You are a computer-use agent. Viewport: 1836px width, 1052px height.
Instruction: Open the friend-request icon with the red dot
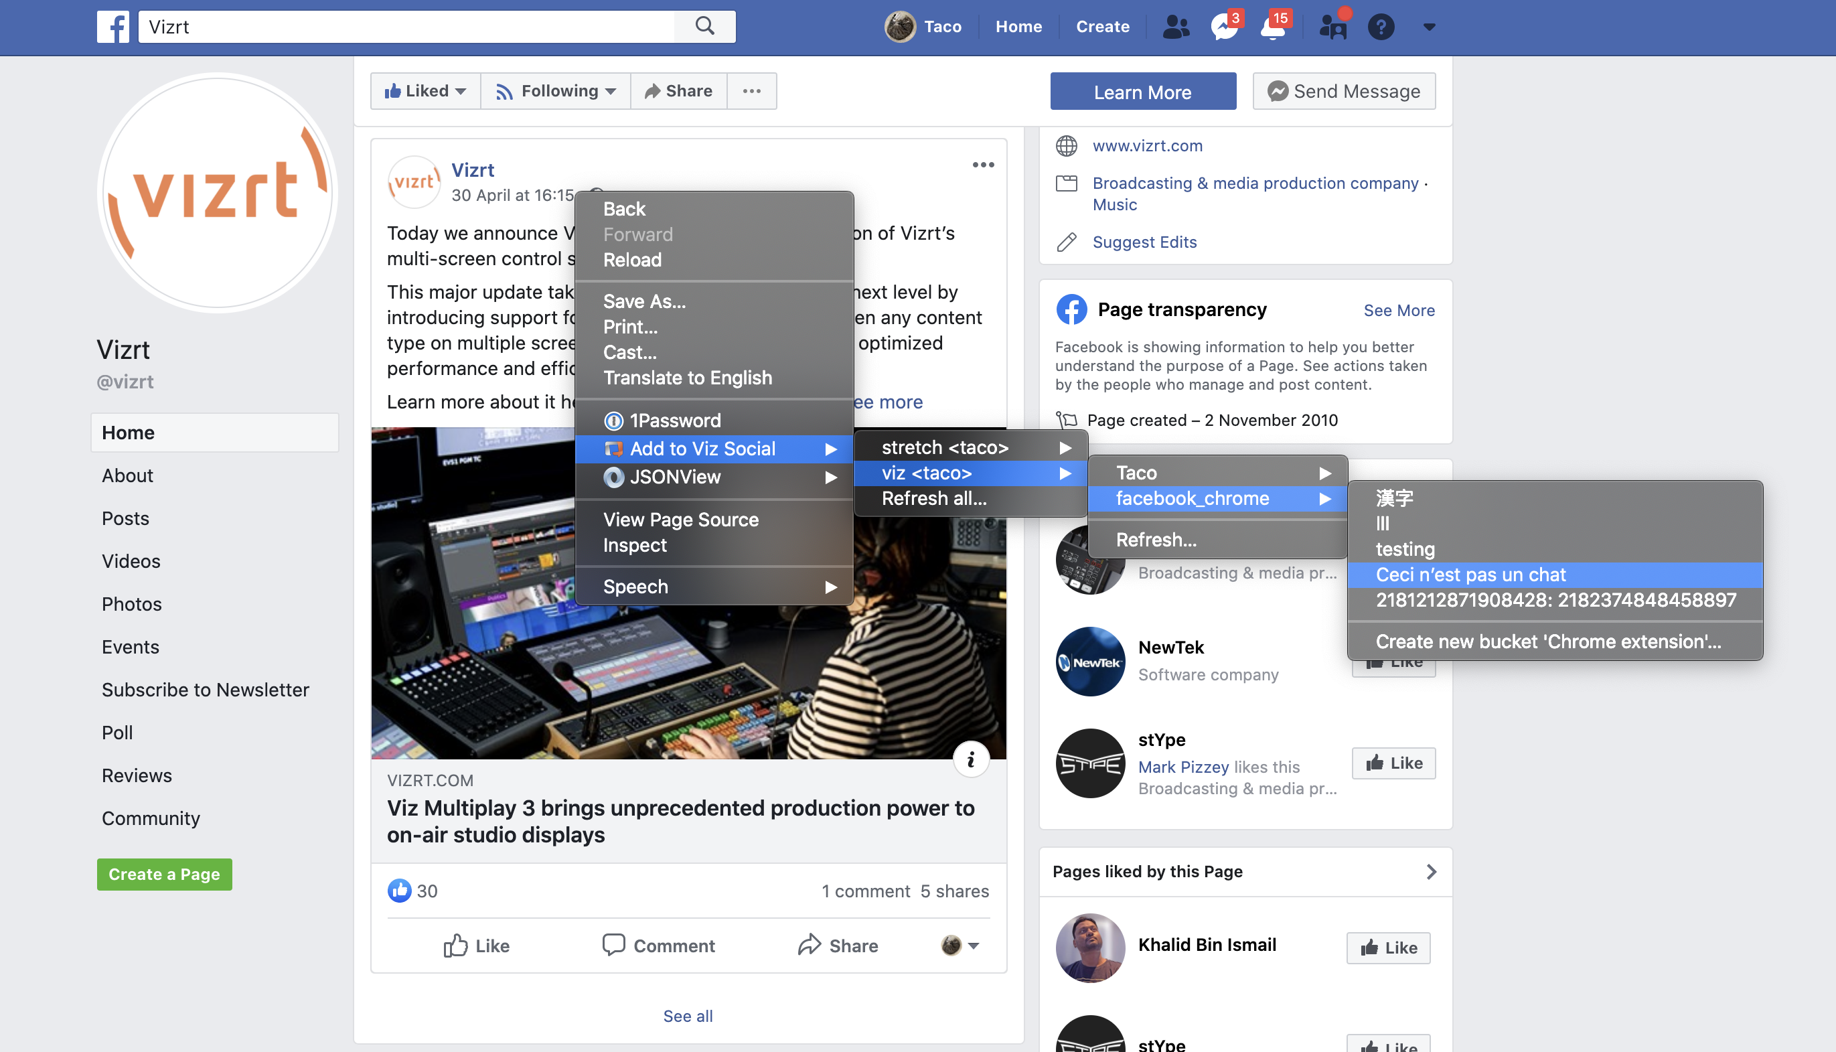point(1333,27)
